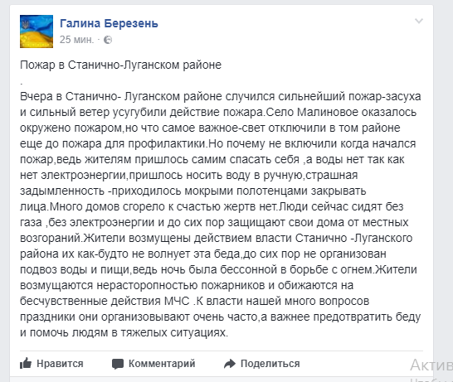The width and height of the screenshot is (453, 382).
Task: Click the share arrow icon
Action: pos(230,364)
